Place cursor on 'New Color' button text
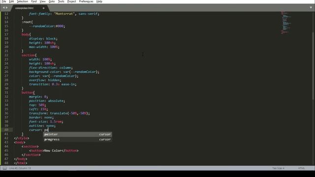 (x=53, y=150)
